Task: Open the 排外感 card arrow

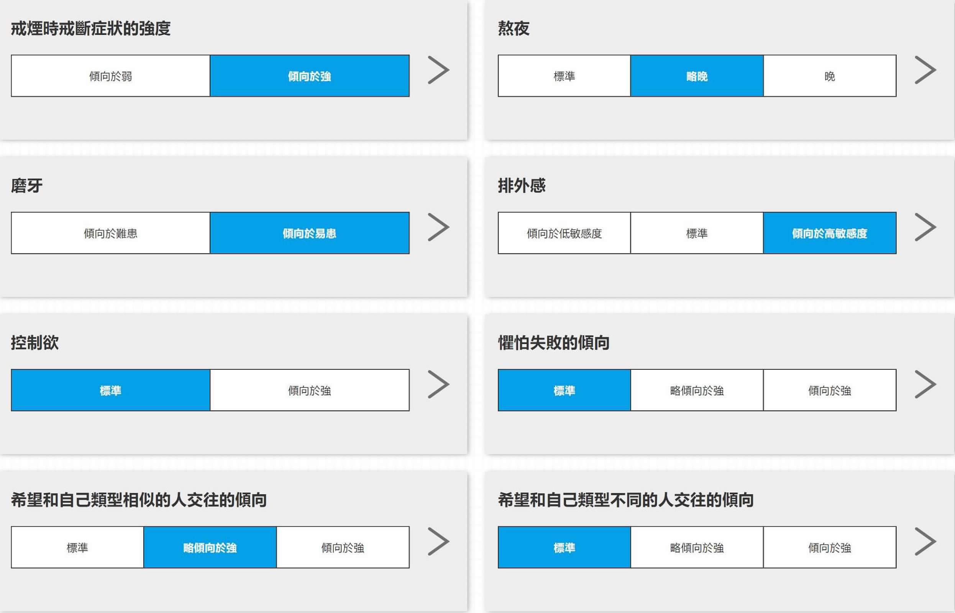Action: 925,227
